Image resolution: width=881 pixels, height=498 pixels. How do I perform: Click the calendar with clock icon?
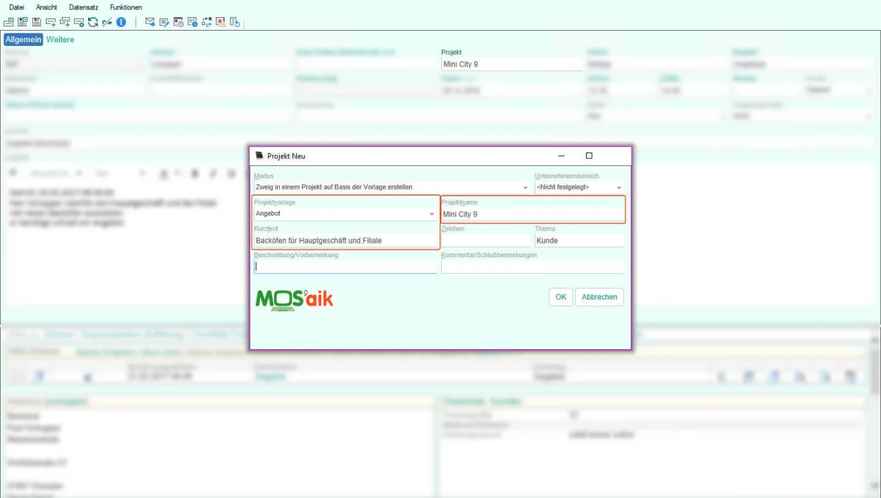pyautogui.click(x=178, y=22)
